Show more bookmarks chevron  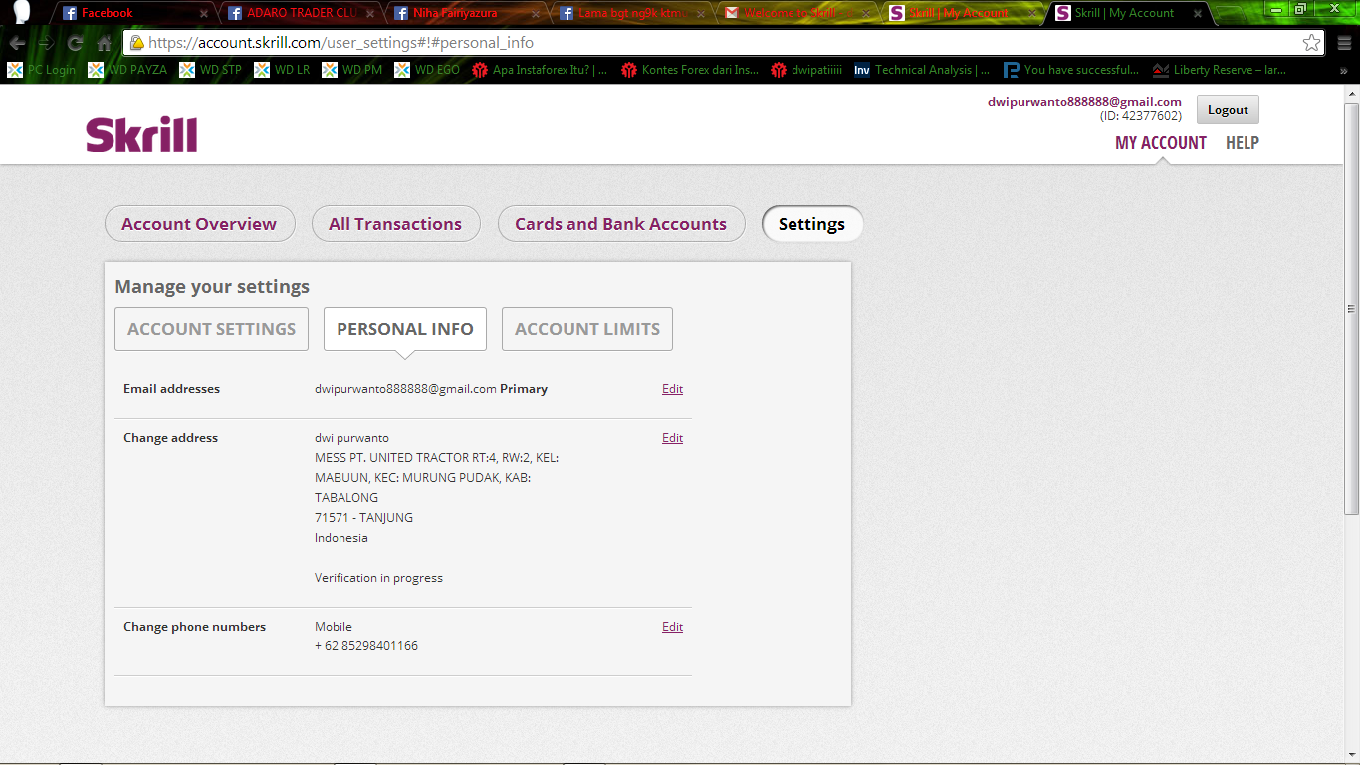click(1344, 70)
